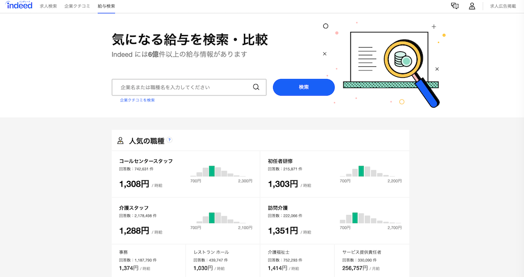Screen dimensions: 524x277
Task: Select the 介護スタッフ job title
Action: click(134, 207)
